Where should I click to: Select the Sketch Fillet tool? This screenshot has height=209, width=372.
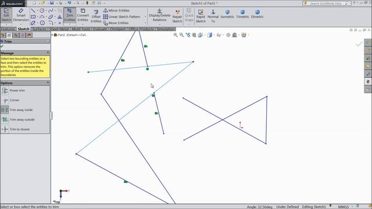pos(51,23)
